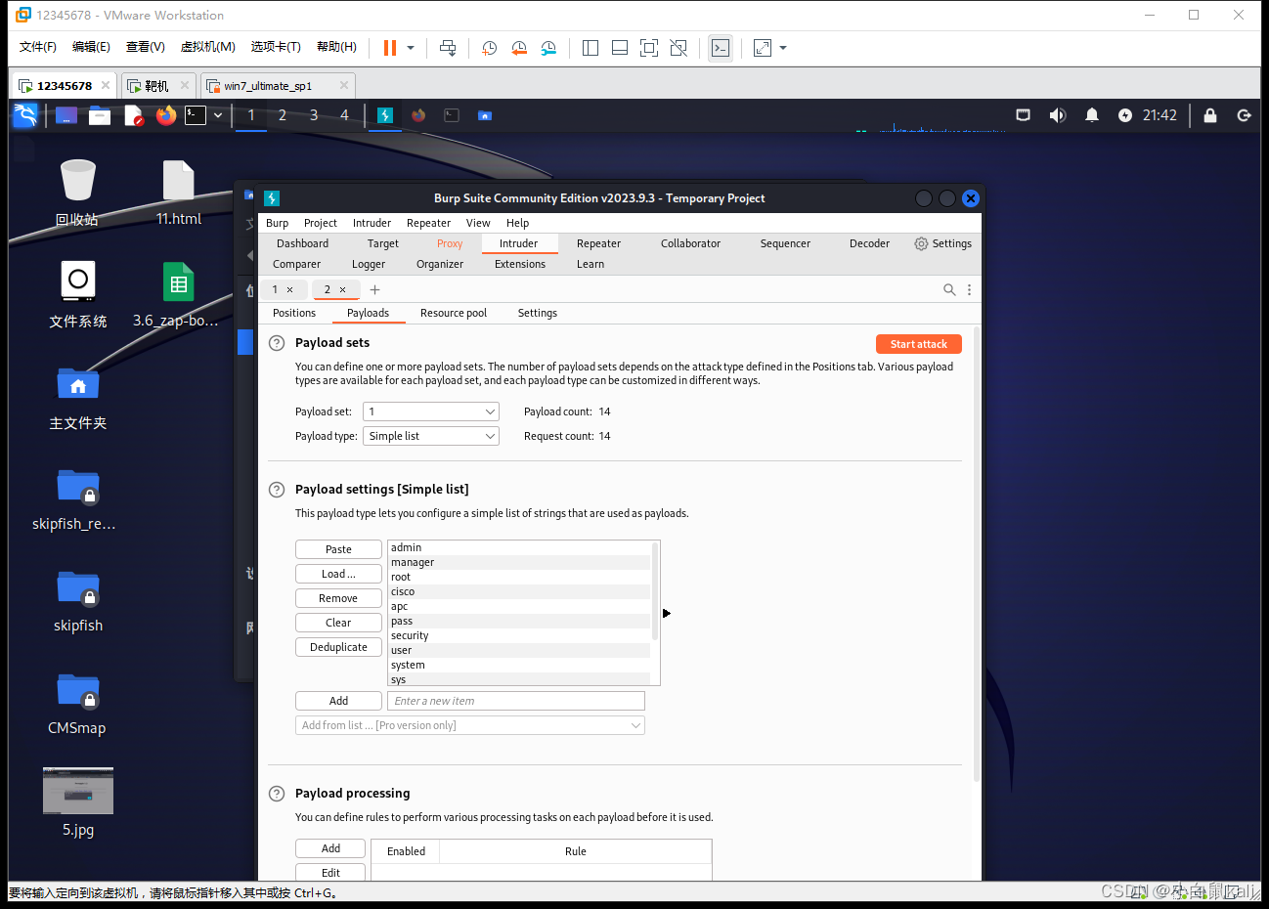Image resolution: width=1269 pixels, height=909 pixels.
Task: Click the Remove button
Action: coord(338,598)
